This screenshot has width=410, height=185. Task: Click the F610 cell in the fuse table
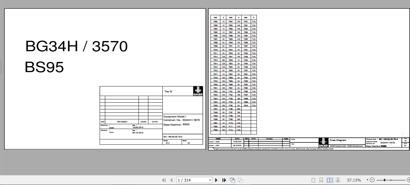click(x=246, y=106)
